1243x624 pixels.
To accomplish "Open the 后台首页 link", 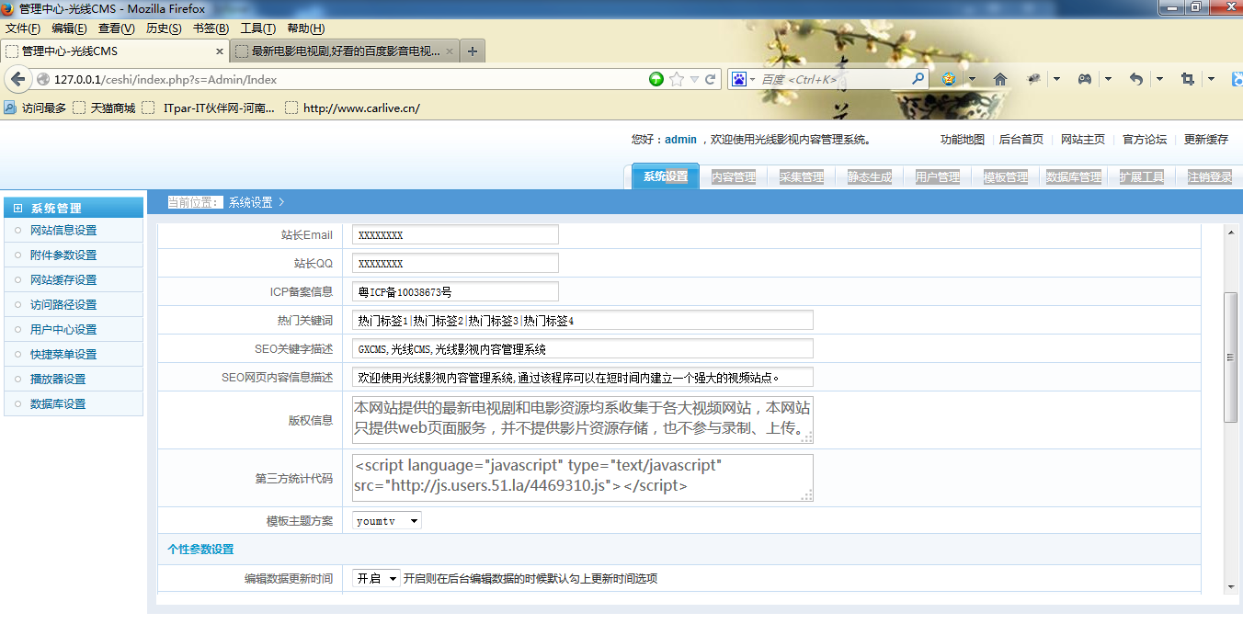I will point(1021,140).
